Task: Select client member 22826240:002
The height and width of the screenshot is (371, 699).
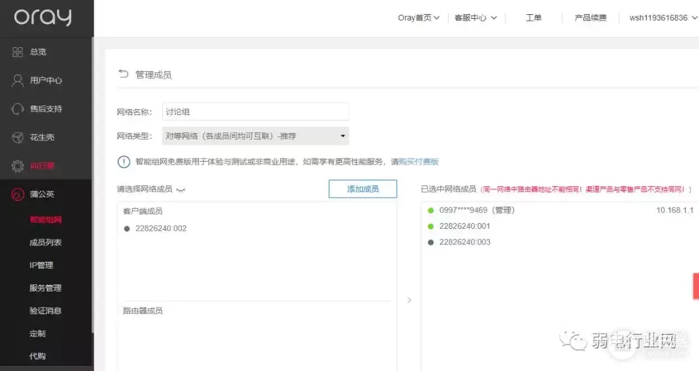Action: [x=161, y=228]
